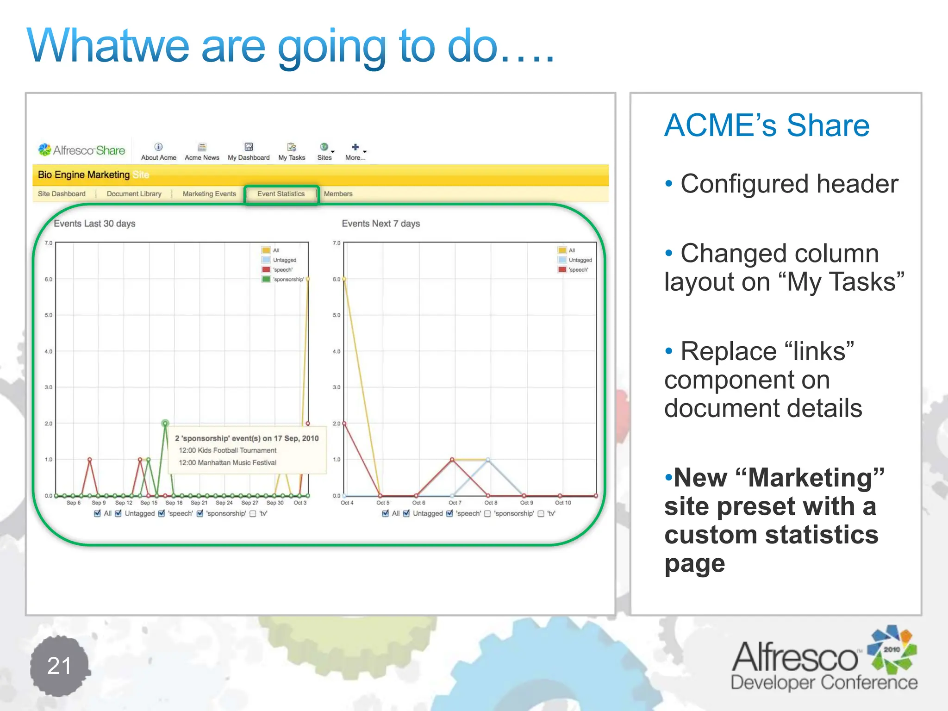Open My Dashboard icon in header
This screenshot has height=711, width=948.
point(249,147)
